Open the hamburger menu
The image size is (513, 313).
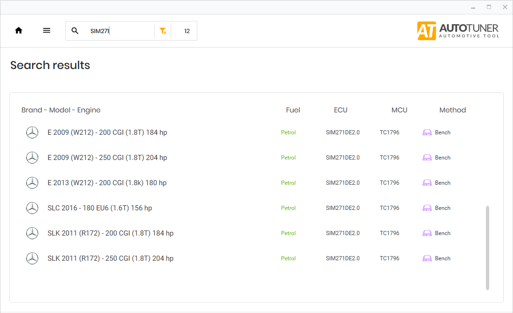coord(47,31)
